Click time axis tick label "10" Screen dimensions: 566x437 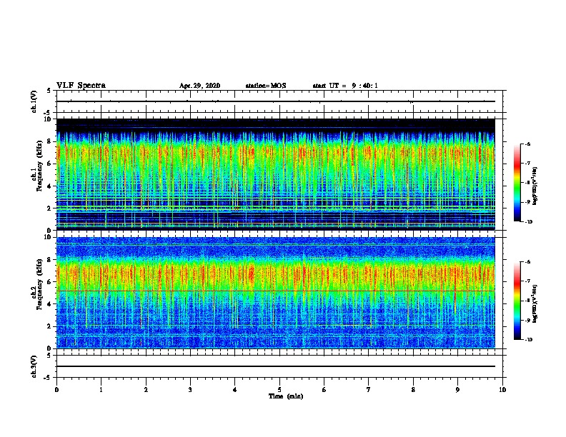point(502,390)
